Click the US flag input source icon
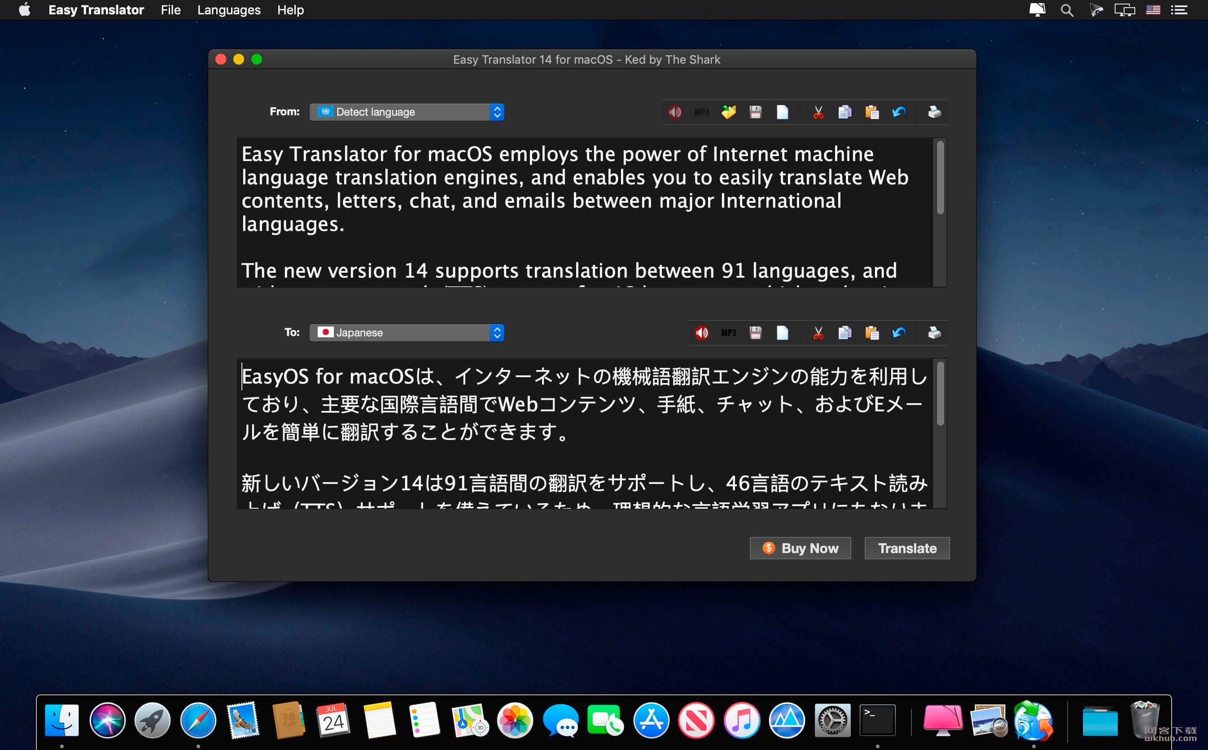The image size is (1208, 750). [x=1152, y=10]
